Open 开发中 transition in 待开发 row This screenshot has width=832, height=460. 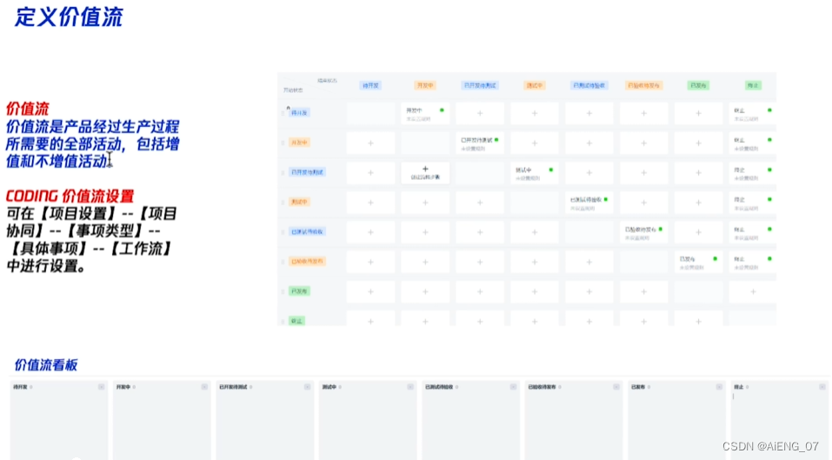tap(425, 114)
